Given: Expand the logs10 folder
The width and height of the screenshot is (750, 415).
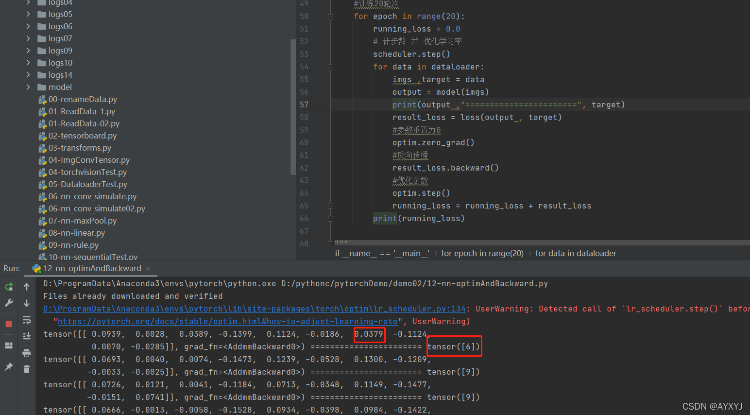Looking at the screenshot, I should [x=28, y=63].
